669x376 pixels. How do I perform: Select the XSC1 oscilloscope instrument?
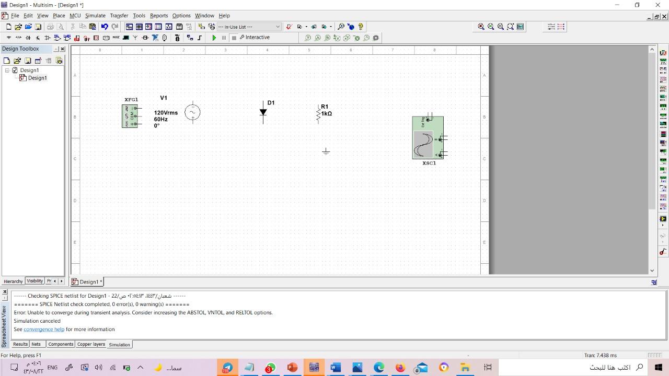[x=428, y=137]
